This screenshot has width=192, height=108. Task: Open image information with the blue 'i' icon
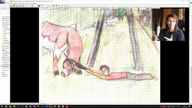click(39, 6)
